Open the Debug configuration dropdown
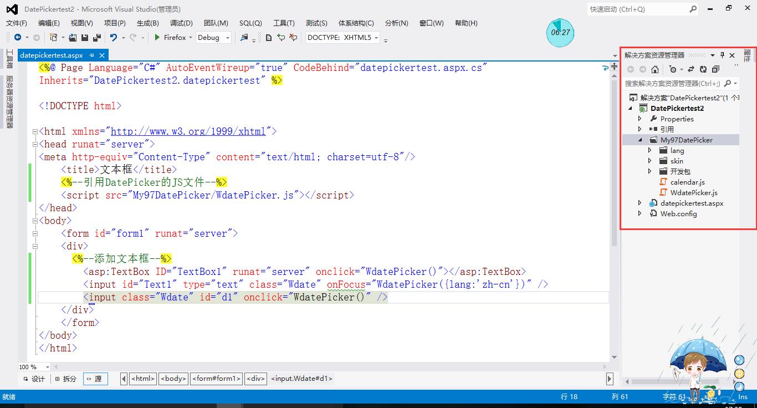The width and height of the screenshot is (757, 408). 214,38
